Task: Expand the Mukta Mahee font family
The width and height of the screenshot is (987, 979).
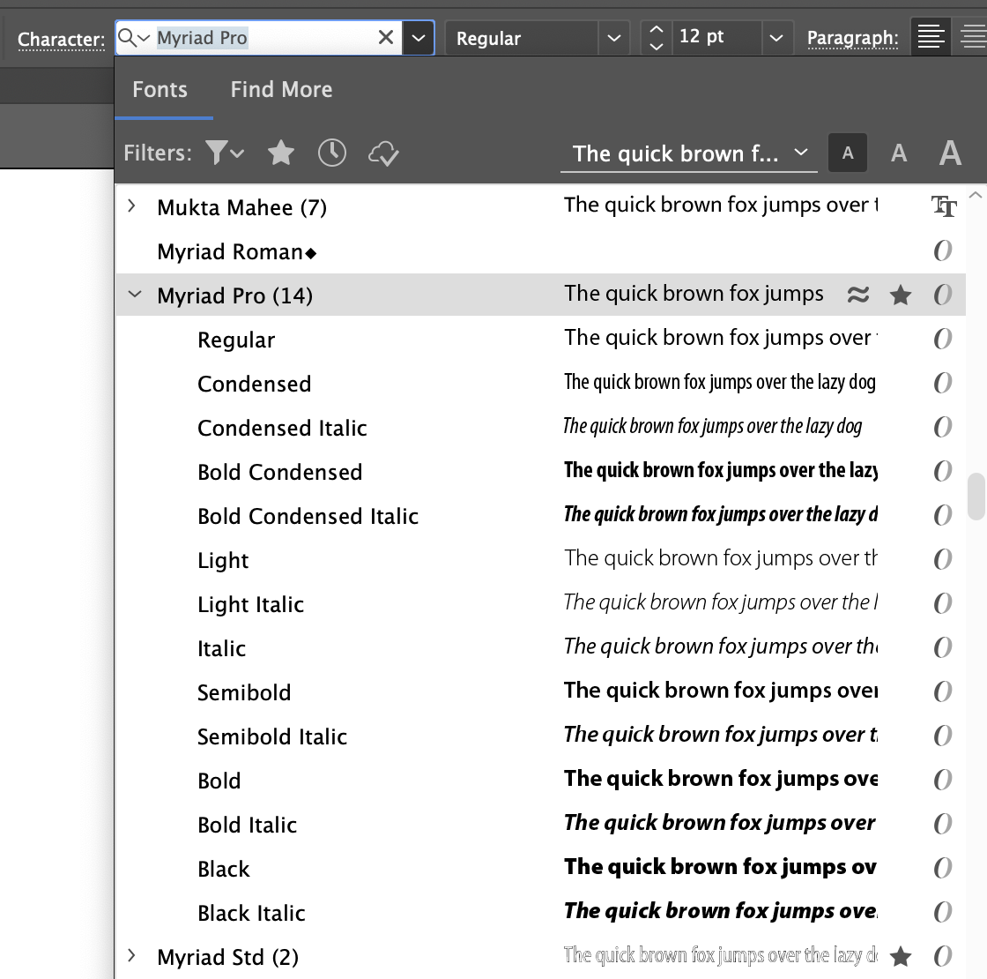Action: [x=130, y=206]
